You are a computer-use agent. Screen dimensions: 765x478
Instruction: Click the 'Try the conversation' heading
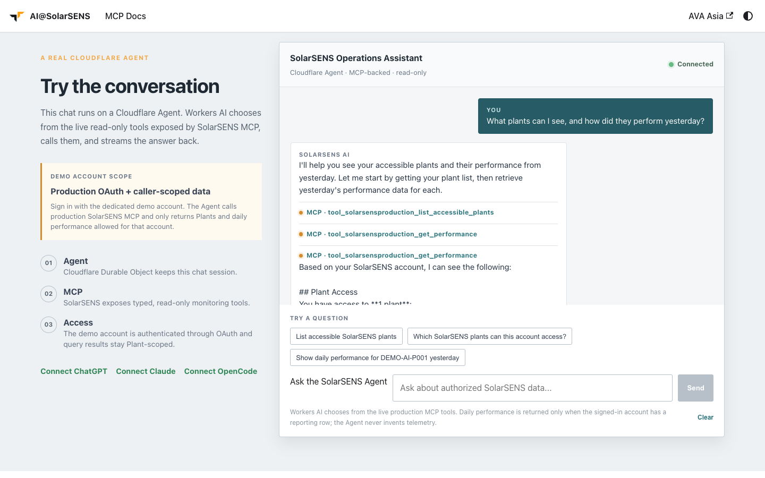(x=130, y=86)
